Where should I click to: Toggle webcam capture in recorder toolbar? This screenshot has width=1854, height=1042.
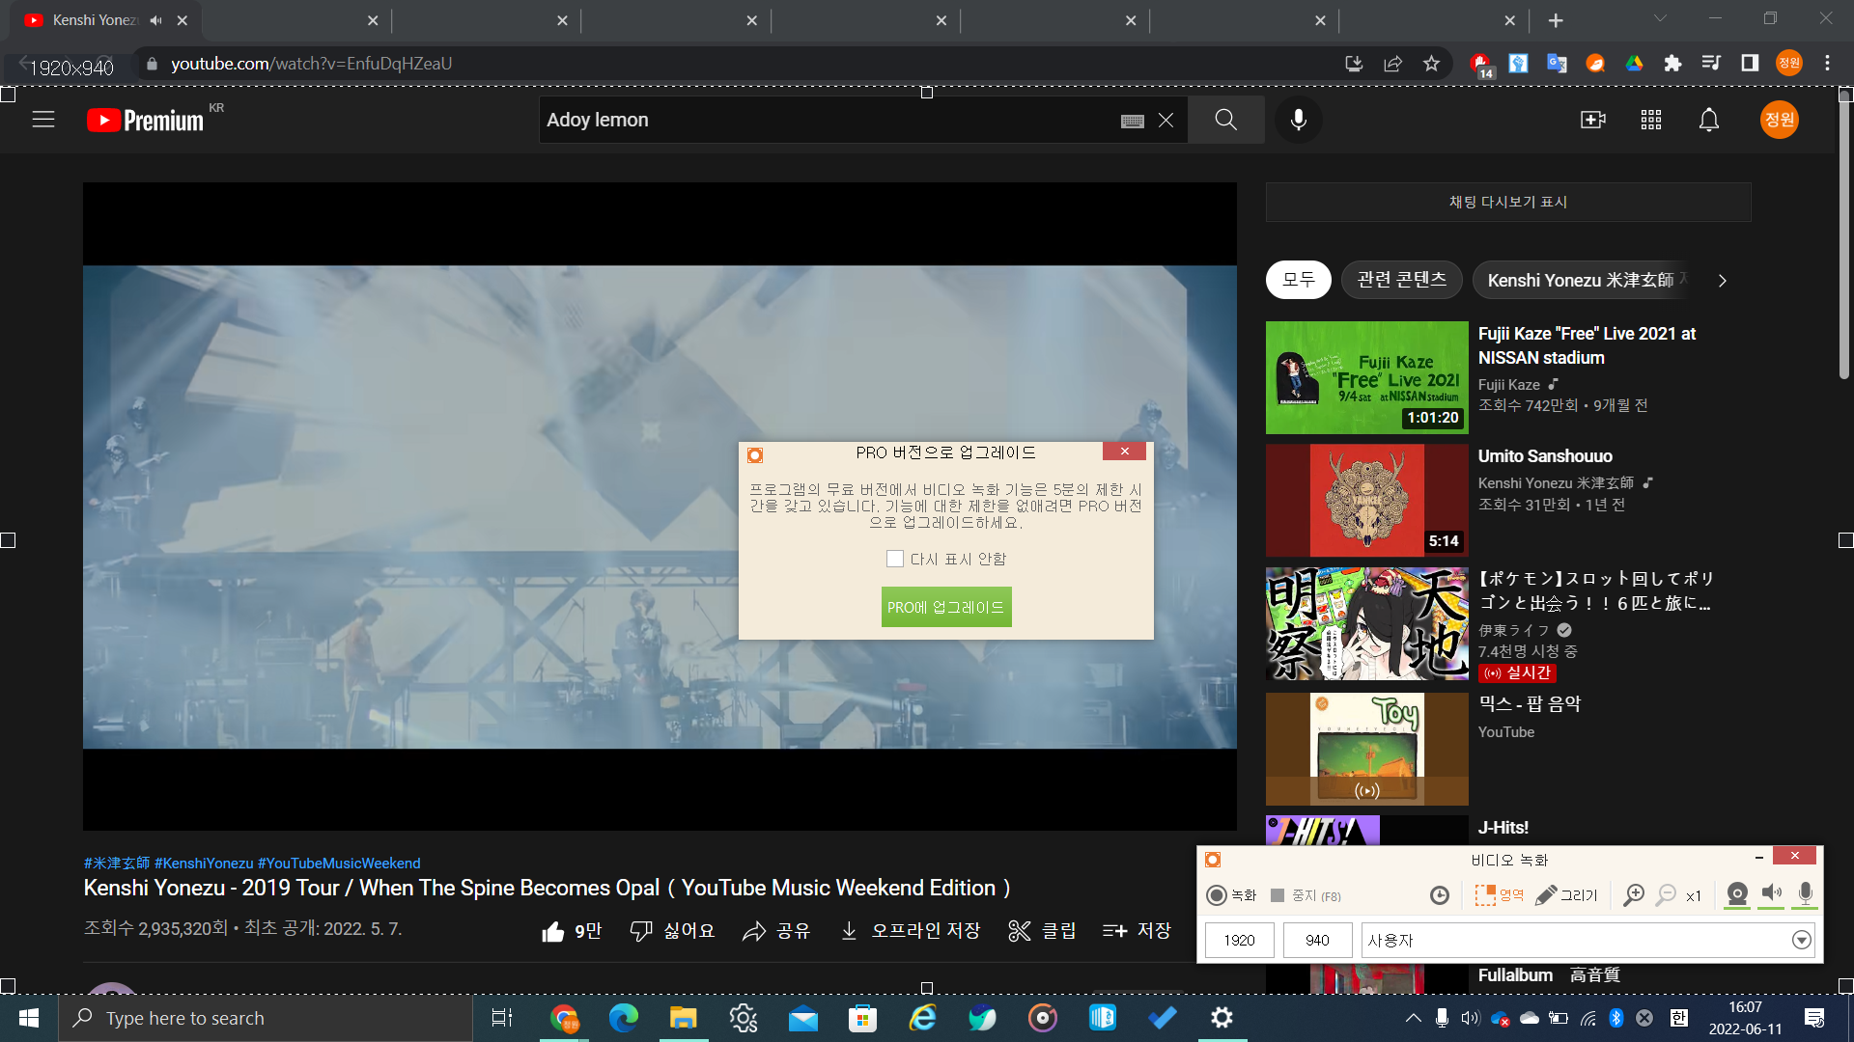1736,894
